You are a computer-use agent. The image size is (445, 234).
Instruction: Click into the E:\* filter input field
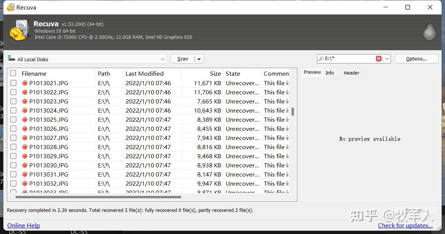pyautogui.click(x=349, y=59)
